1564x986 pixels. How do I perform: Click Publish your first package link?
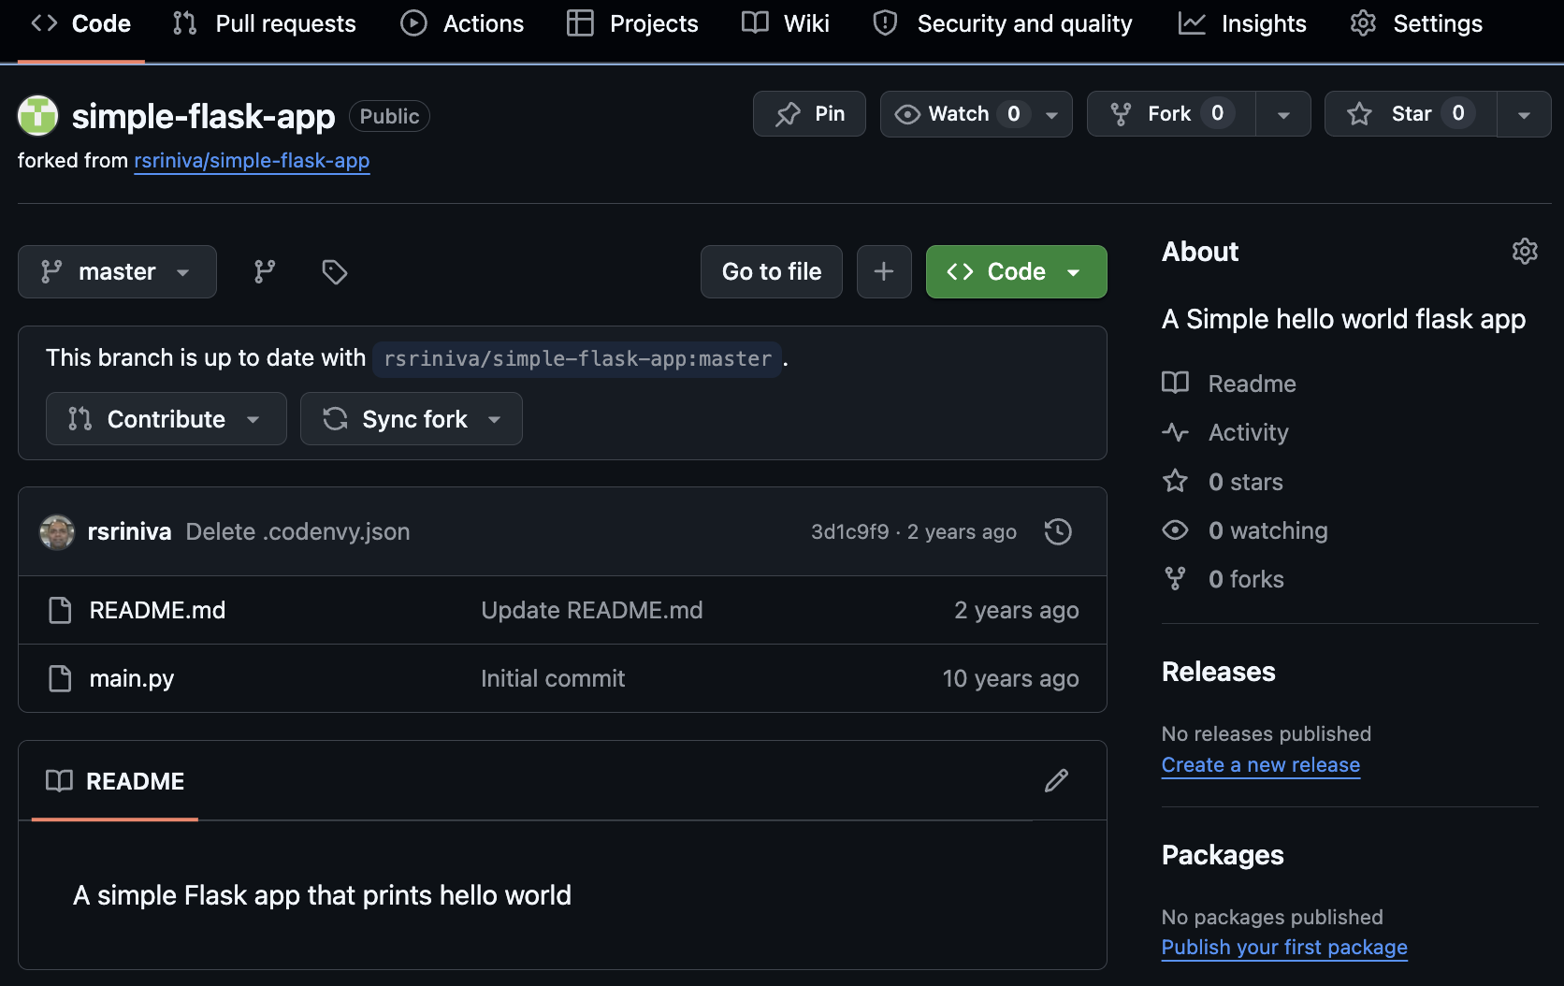1283,948
